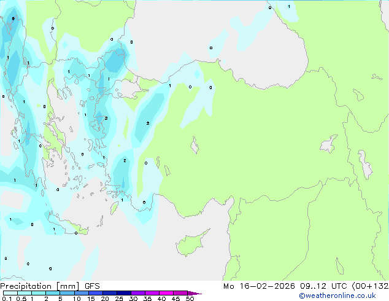389x301 pixels.
Task: Click the "40" legend scale label
Action: [161, 299]
